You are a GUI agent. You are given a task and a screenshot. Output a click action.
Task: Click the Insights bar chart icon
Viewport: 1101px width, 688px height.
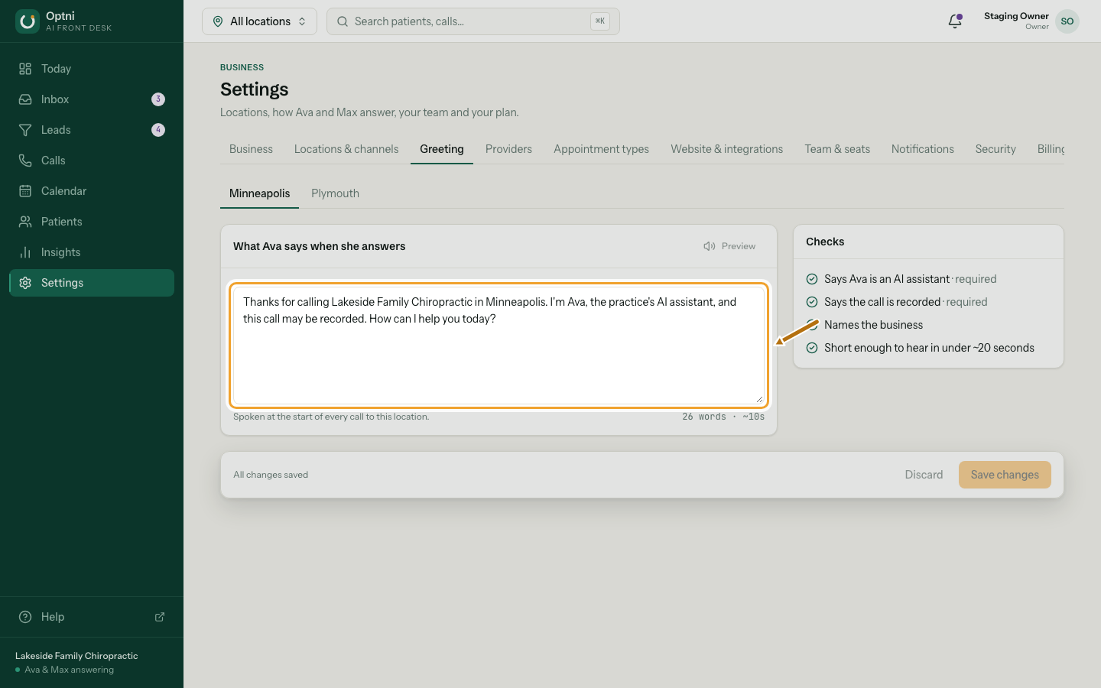(25, 252)
